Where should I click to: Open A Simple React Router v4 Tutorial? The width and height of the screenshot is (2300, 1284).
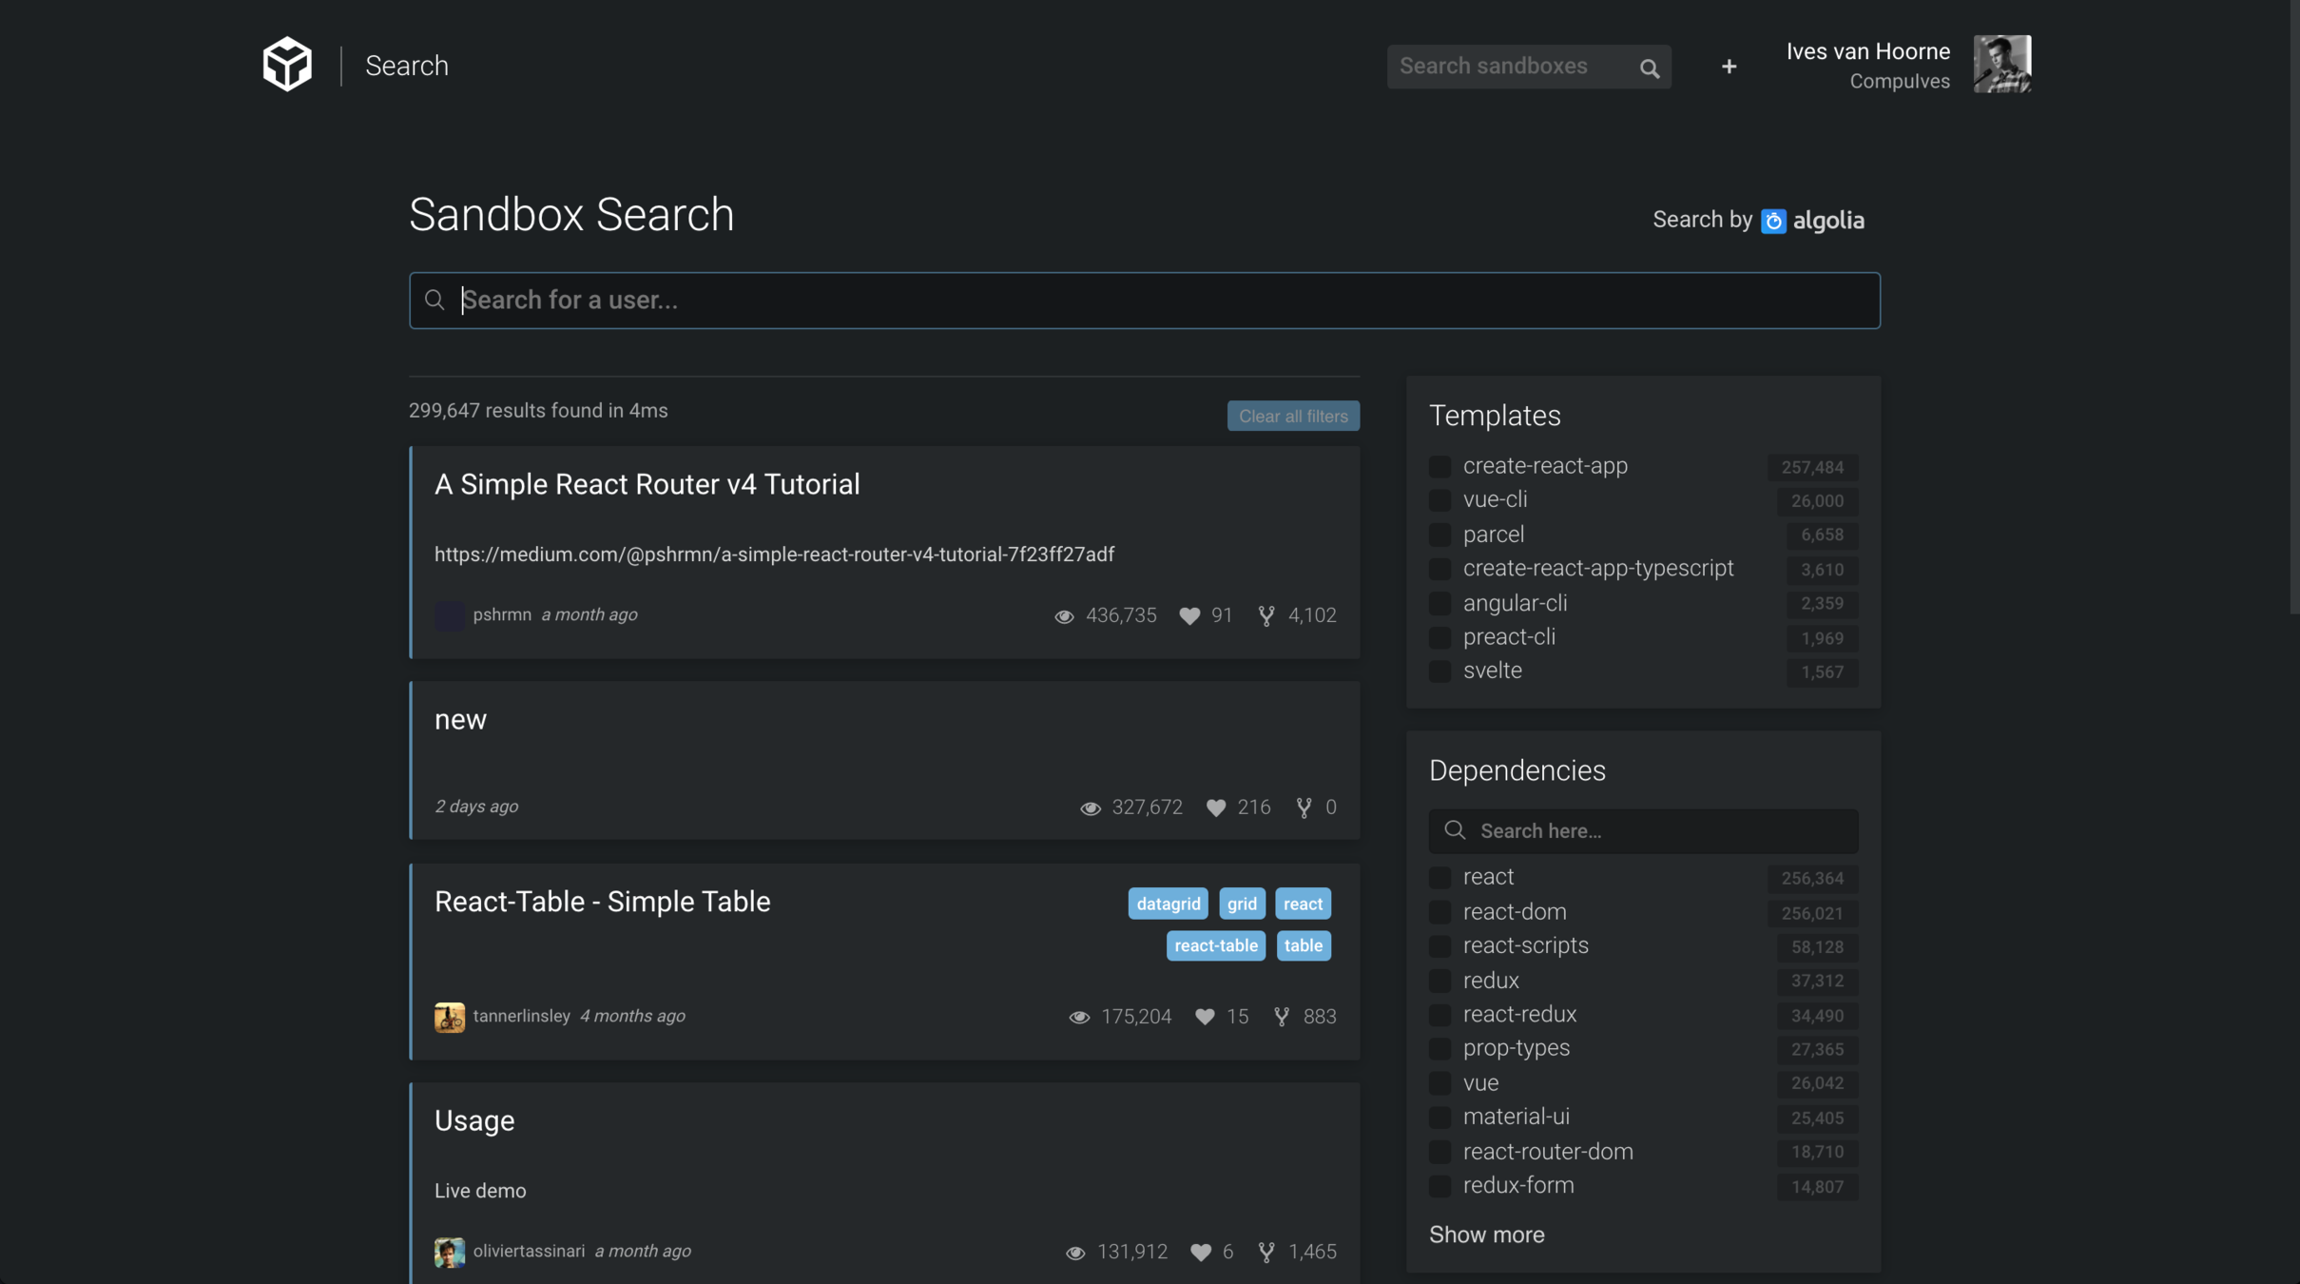point(647,484)
